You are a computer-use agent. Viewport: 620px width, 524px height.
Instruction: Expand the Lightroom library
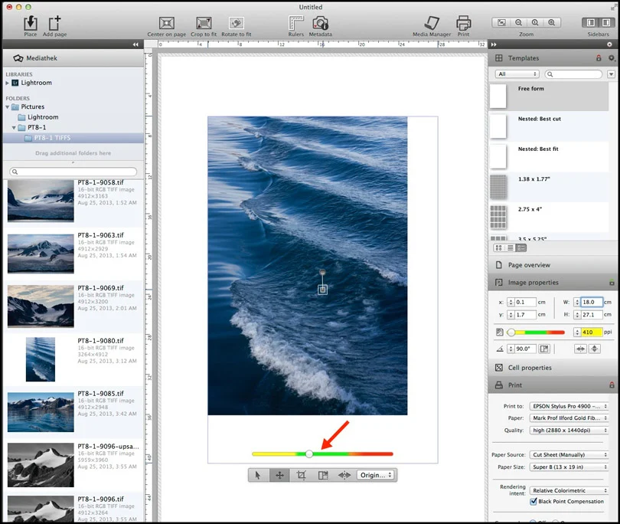[x=7, y=83]
